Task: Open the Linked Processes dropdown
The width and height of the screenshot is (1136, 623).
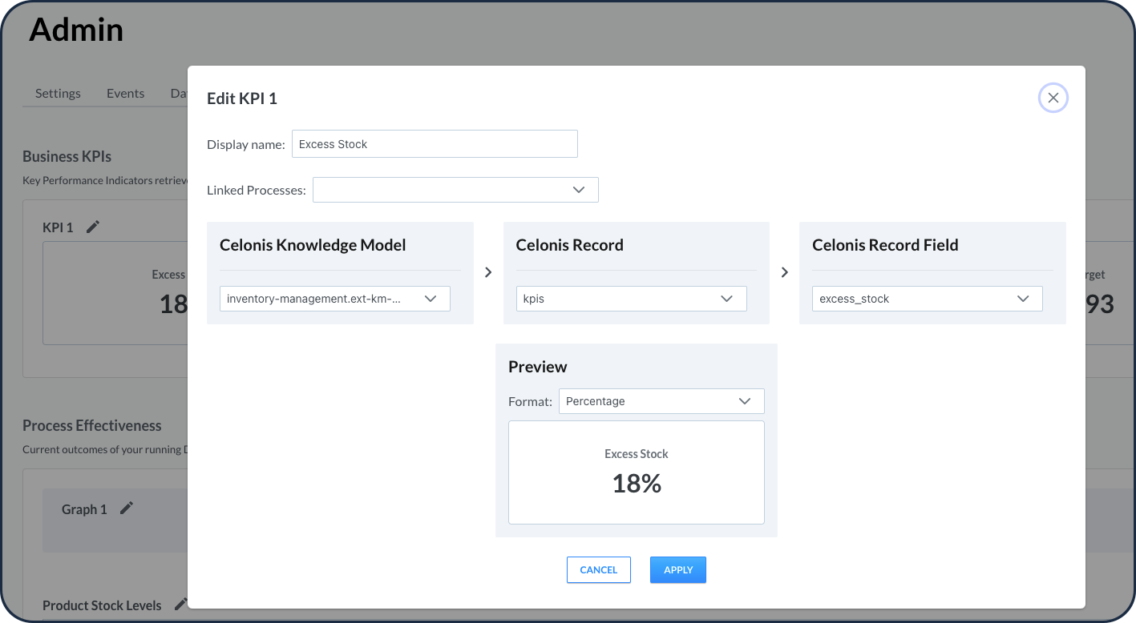Action: point(455,190)
